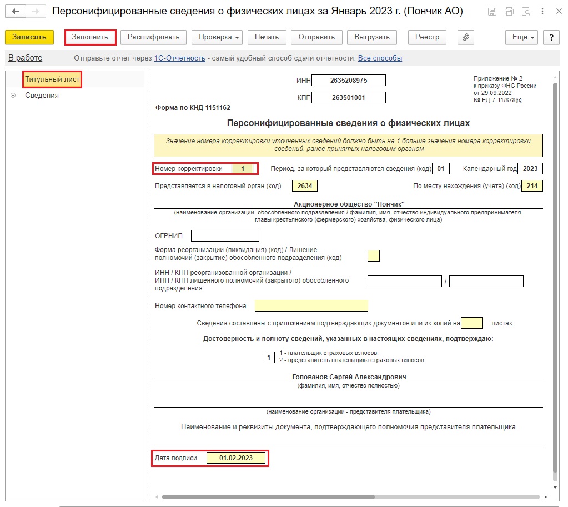This screenshot has width=568, height=507.
Task: Open the Все способы link
Action: [380, 58]
